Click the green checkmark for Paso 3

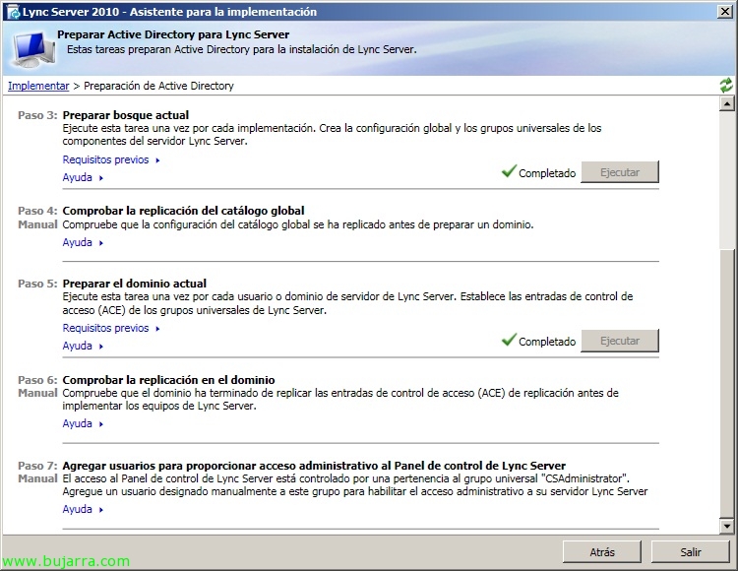pos(509,171)
